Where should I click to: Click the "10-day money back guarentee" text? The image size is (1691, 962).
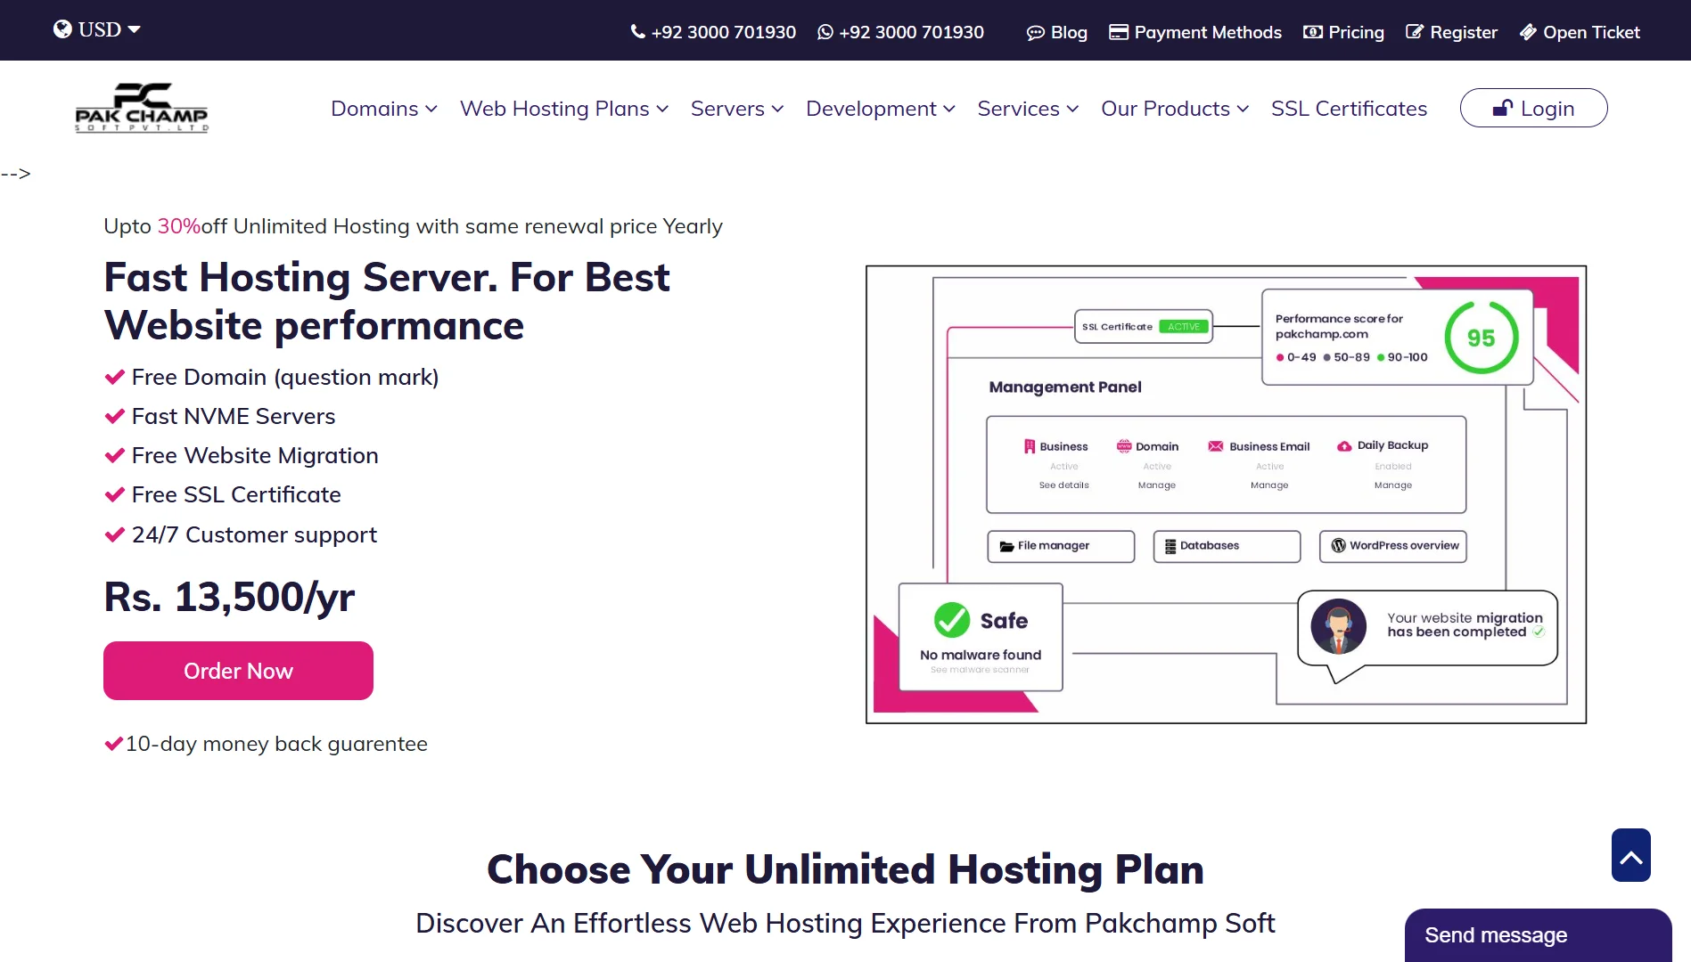pos(276,744)
